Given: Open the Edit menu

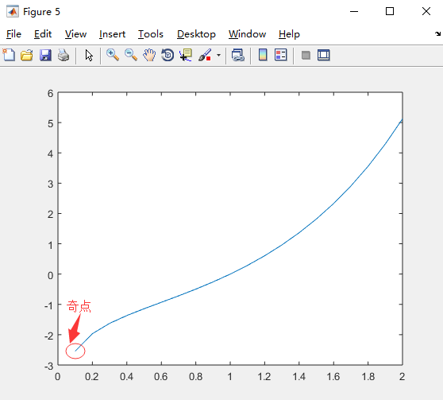Looking at the screenshot, I should 43,34.
